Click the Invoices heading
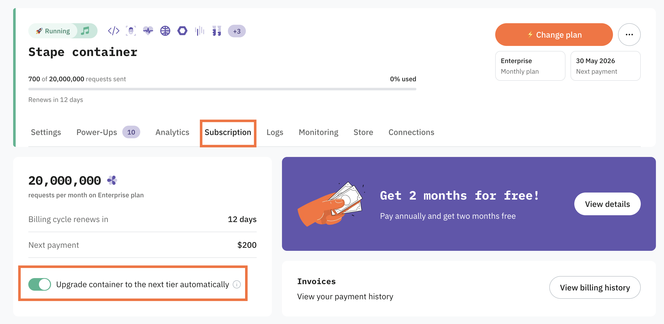Screen dimensions: 664x324 tap(316, 281)
